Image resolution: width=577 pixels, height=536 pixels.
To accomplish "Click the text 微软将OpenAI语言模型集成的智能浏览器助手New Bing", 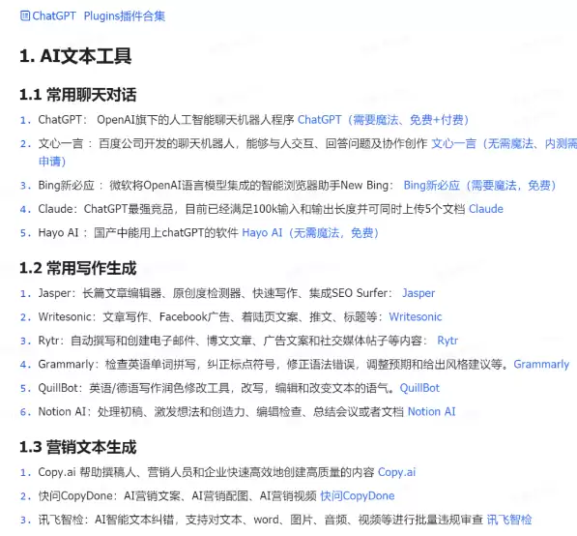I will click(249, 185).
